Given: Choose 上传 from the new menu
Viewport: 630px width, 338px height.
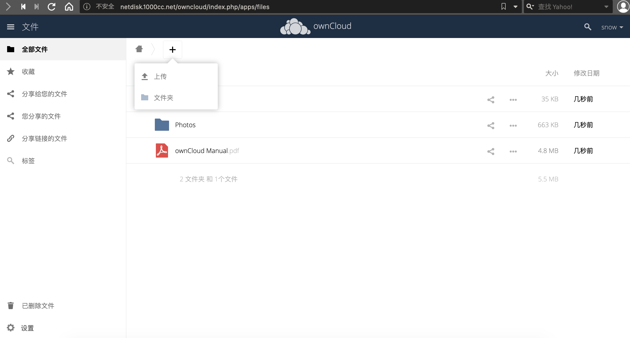Looking at the screenshot, I should pyautogui.click(x=176, y=77).
